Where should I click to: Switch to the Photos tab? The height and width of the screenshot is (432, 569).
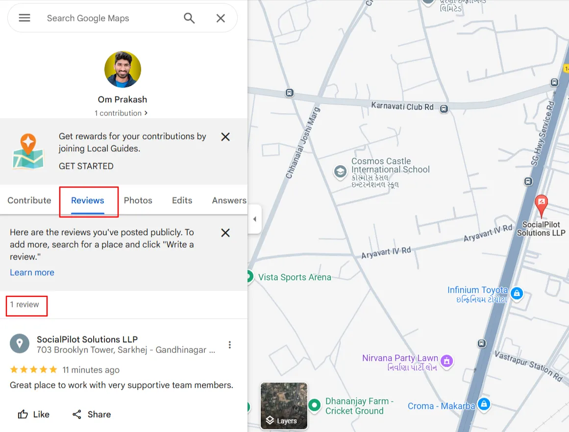138,200
